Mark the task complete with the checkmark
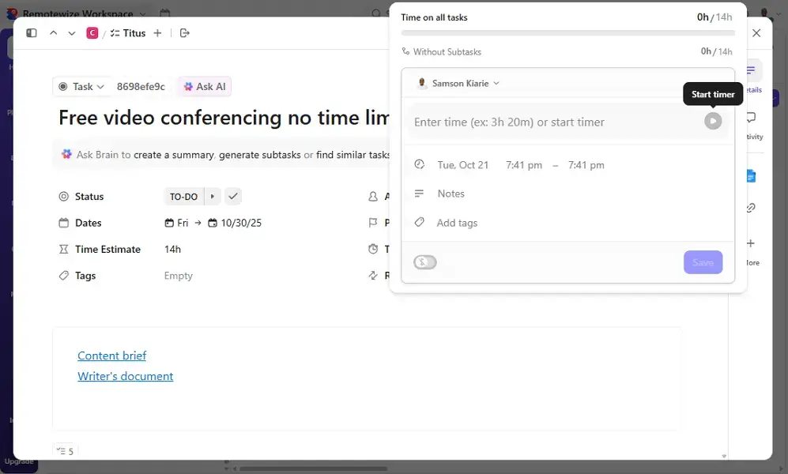Viewport: 788px width, 474px height. pos(232,196)
